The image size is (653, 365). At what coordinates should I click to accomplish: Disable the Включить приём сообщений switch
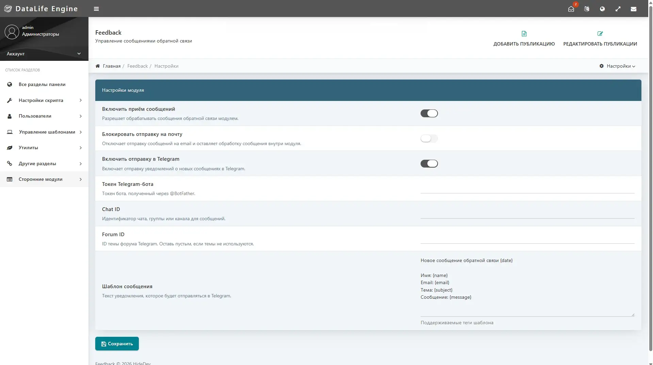pos(429,114)
